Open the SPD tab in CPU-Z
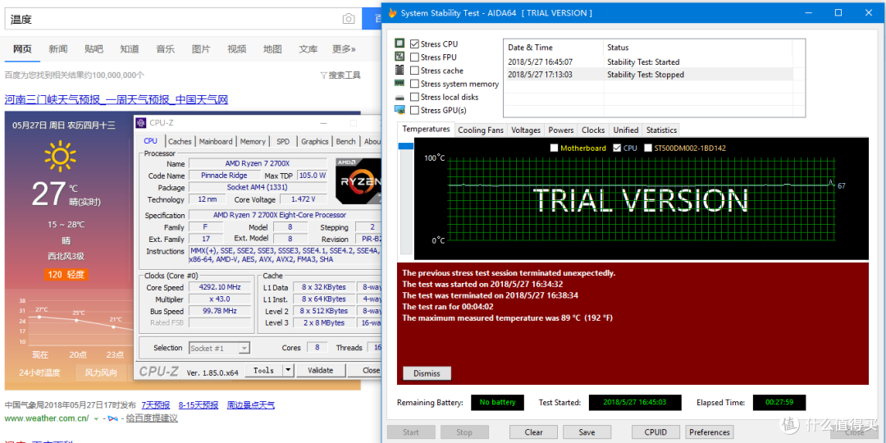Image resolution: width=886 pixels, height=443 pixels. [283, 141]
